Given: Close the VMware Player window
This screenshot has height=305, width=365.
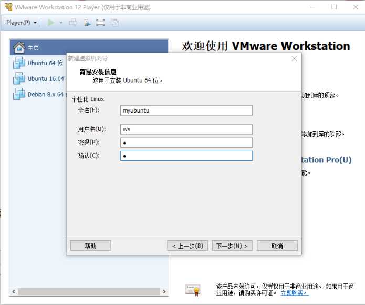Looking at the screenshot, I should 356,7.
